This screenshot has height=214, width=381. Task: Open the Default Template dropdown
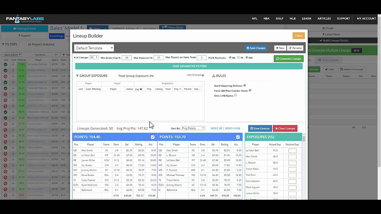pyautogui.click(x=94, y=48)
